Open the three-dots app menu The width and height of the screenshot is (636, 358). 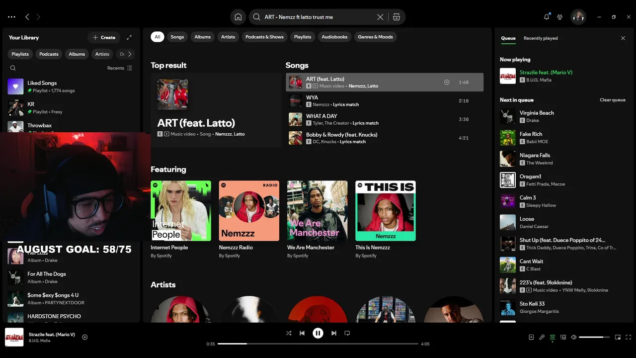pos(11,17)
